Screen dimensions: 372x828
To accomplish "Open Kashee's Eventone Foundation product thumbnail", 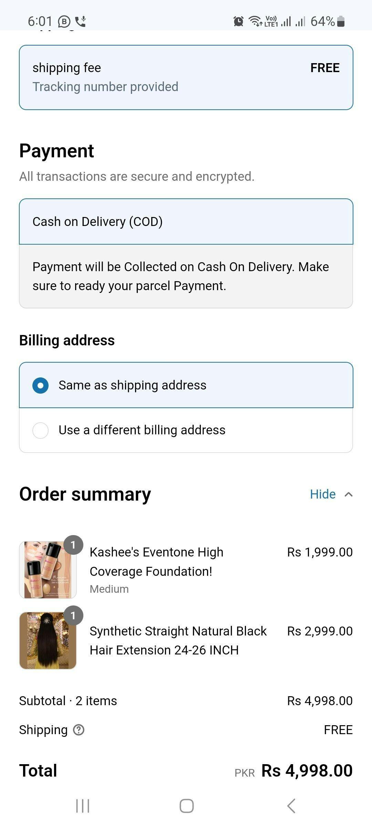I will [48, 570].
